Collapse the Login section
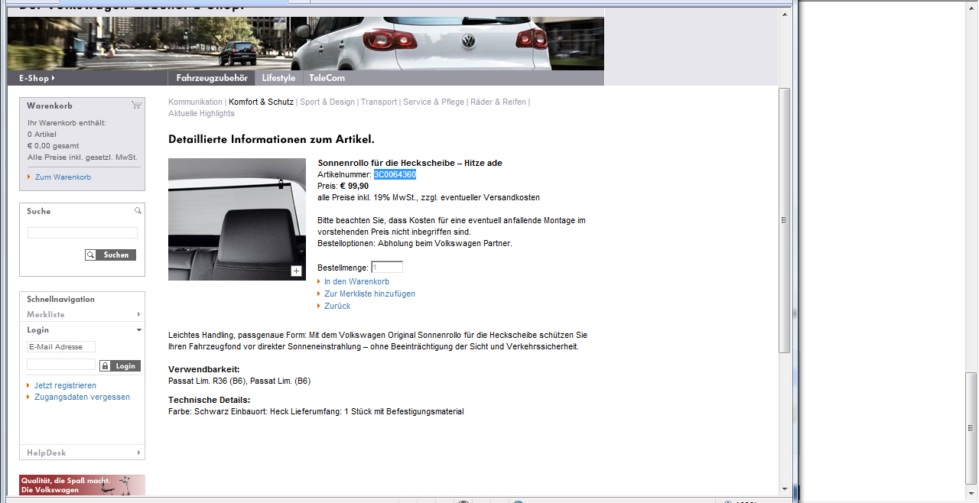Screen dimensions: 979x503 point(138,329)
